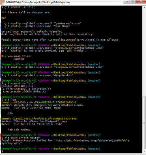Click the word "Run" line

point(4,18)
